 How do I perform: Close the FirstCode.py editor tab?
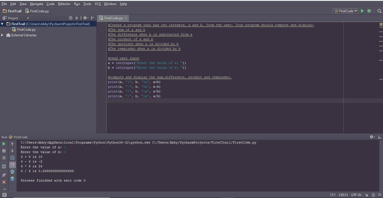(126, 18)
